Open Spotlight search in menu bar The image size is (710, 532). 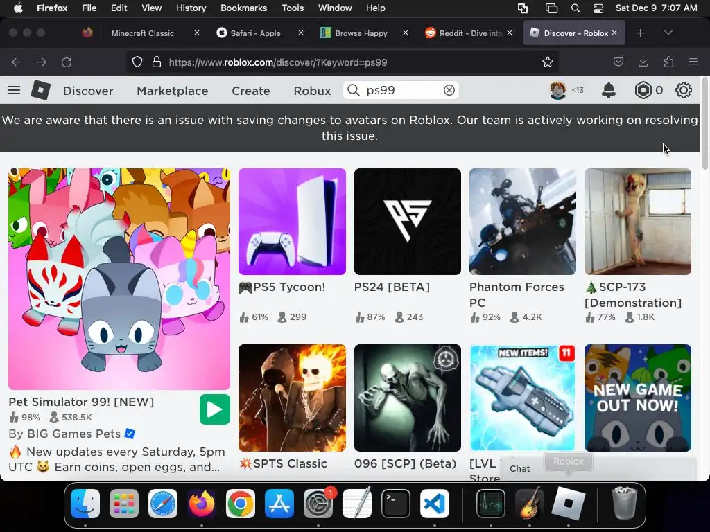point(575,8)
